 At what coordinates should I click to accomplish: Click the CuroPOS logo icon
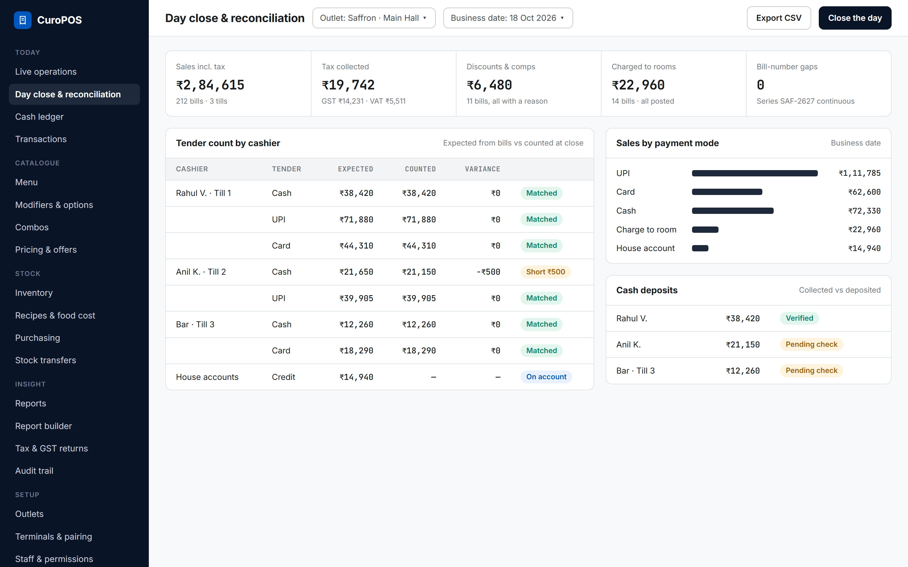pos(22,20)
